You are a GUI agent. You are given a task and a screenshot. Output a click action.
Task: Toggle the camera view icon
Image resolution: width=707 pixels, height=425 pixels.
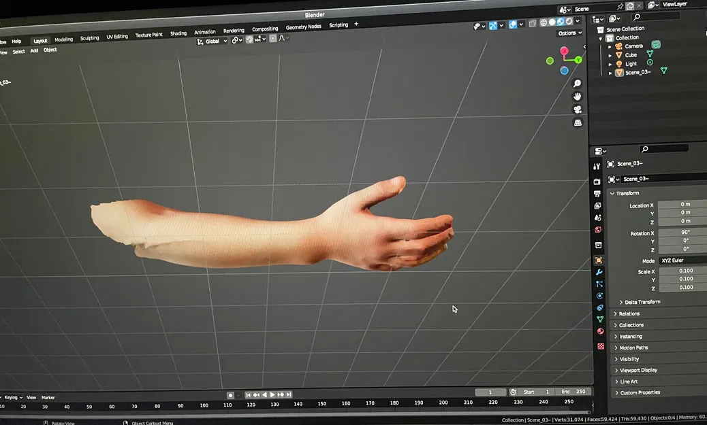pos(577,109)
